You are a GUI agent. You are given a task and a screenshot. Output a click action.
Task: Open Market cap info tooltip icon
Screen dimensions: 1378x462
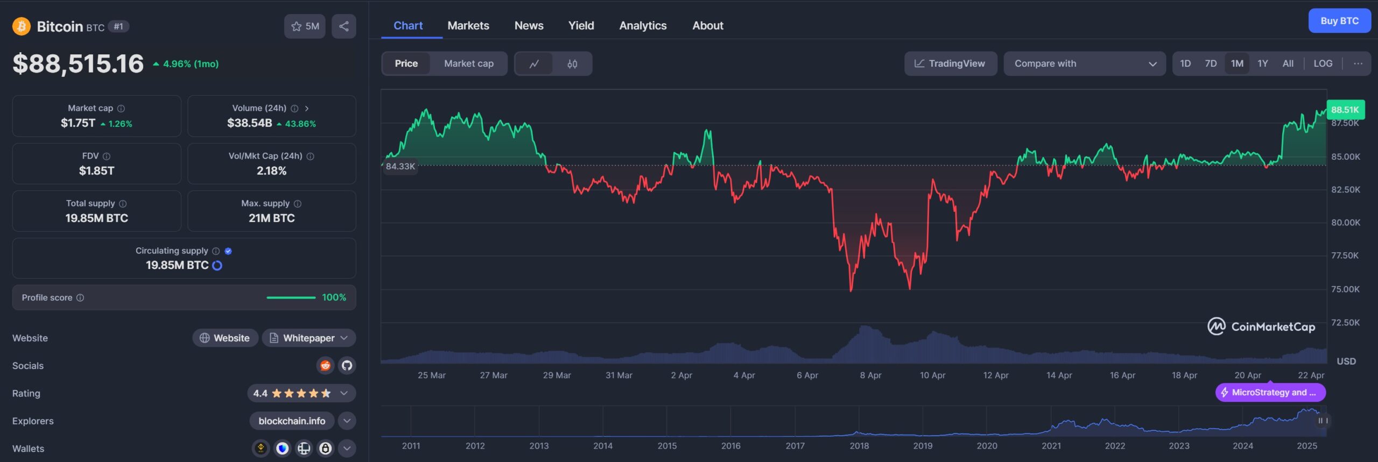(x=121, y=109)
